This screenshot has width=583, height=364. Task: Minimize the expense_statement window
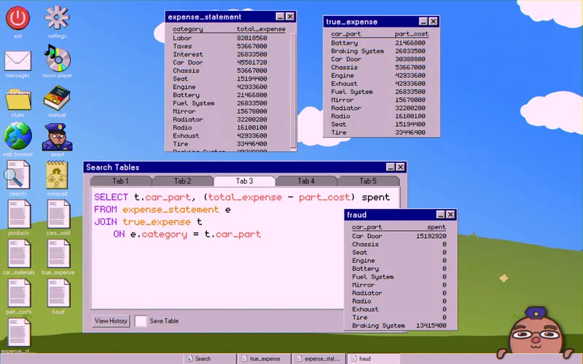tap(280, 17)
